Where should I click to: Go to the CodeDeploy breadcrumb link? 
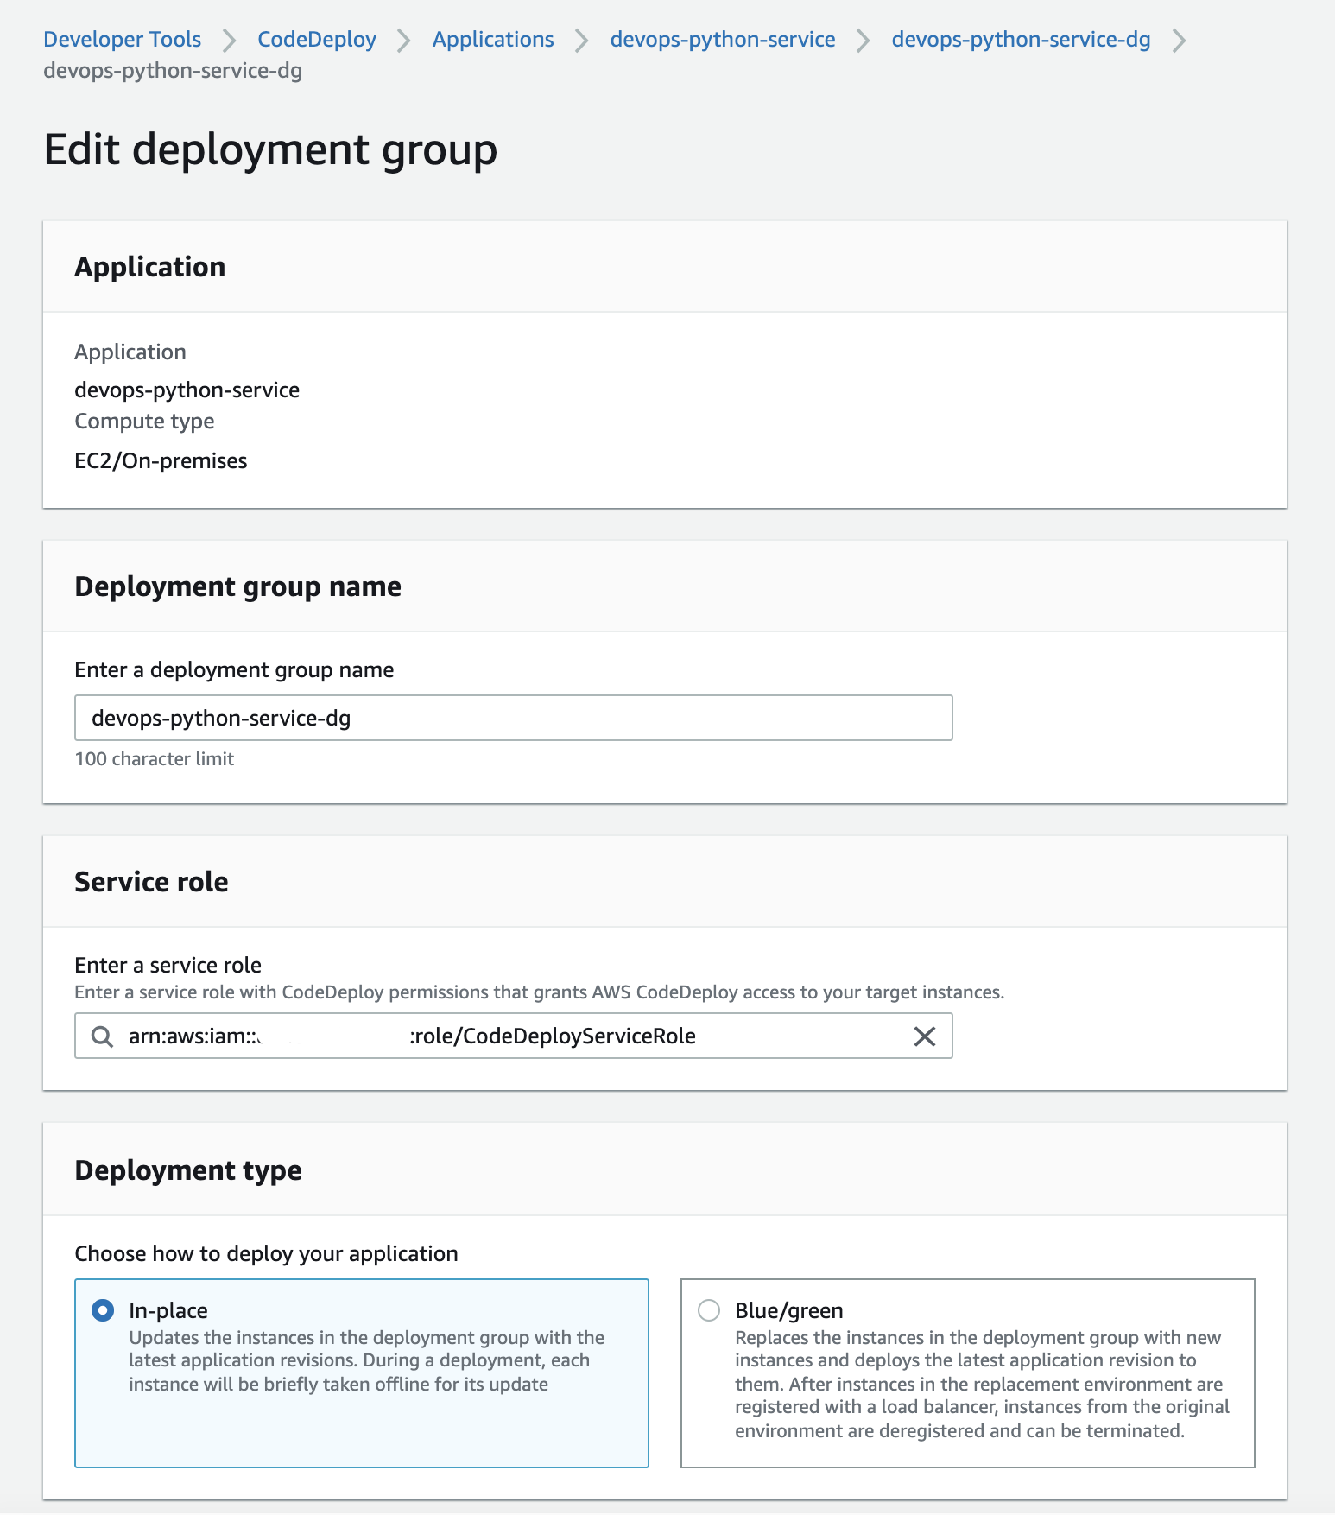point(317,40)
